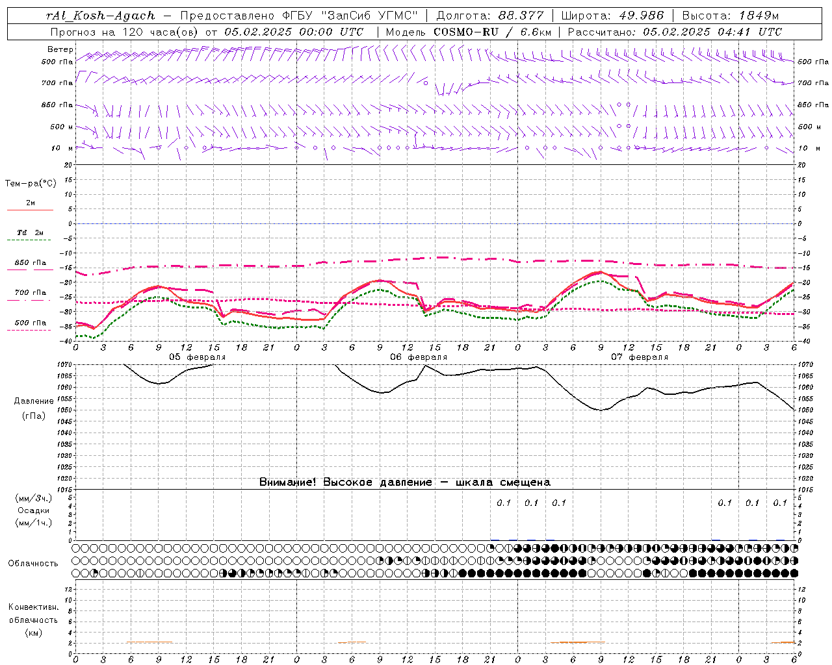Click the (мм/1ч.) precipitation unit label
The image size is (832, 665).
[x=34, y=523]
